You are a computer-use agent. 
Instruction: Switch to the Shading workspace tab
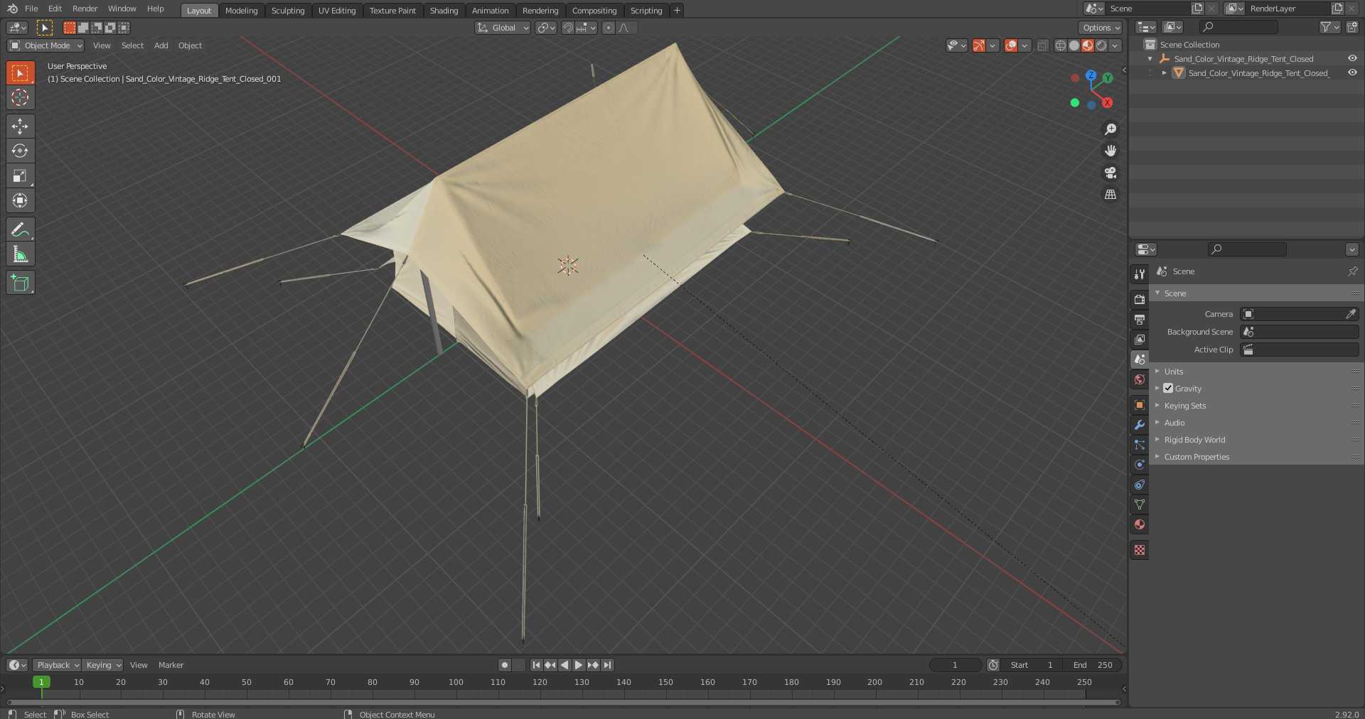[444, 11]
